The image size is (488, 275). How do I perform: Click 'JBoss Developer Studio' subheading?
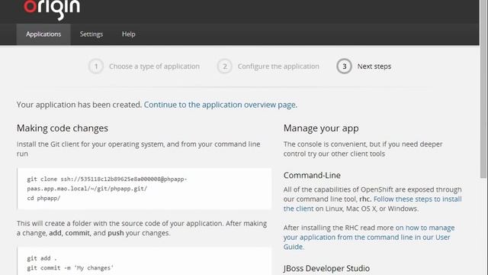coord(326,268)
